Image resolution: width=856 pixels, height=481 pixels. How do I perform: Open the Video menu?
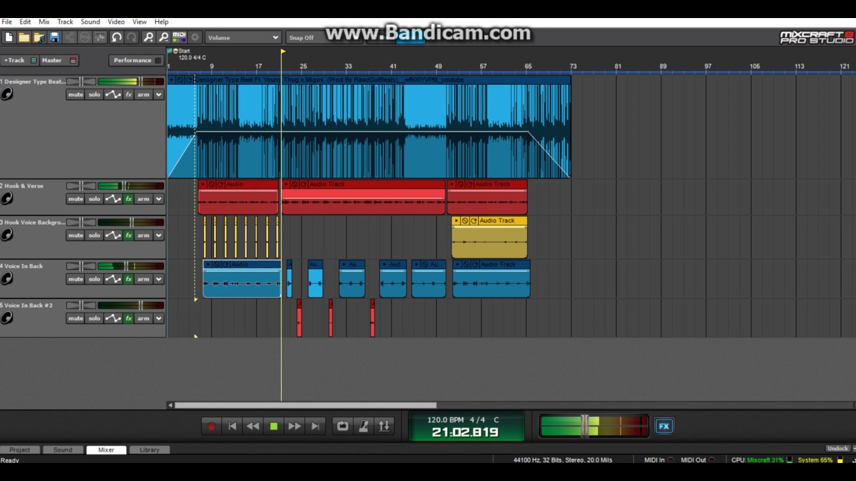[x=116, y=21]
